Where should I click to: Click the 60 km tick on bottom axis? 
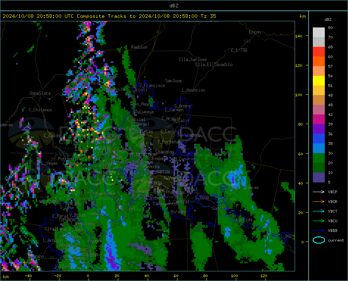point(176,276)
